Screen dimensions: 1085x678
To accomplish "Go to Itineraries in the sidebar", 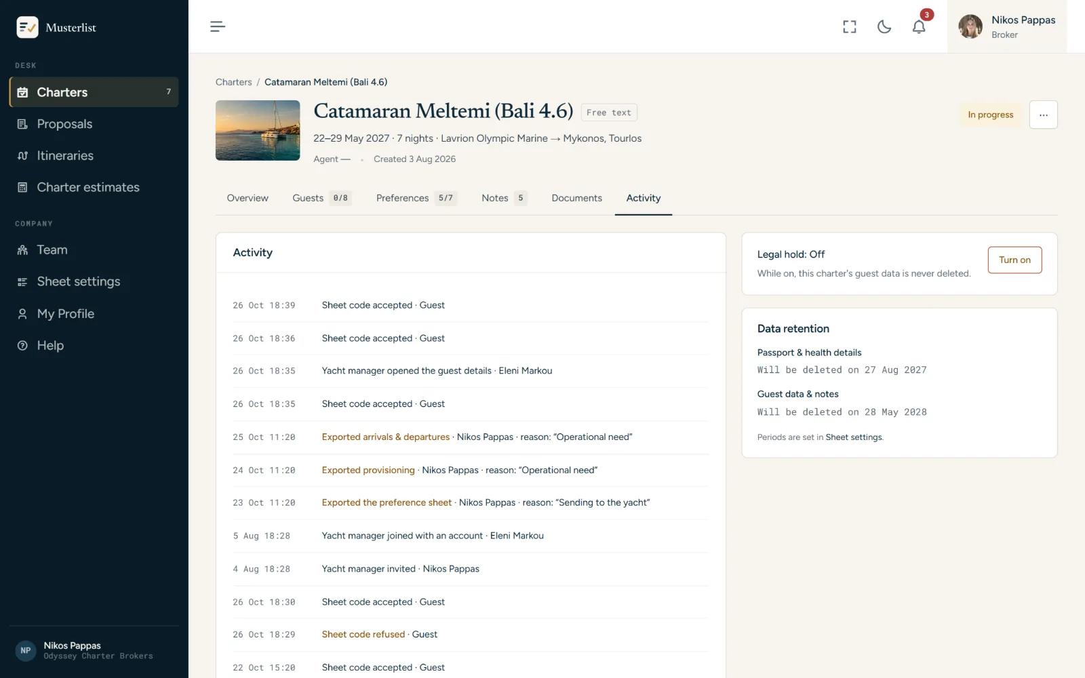I will click(x=94, y=155).
